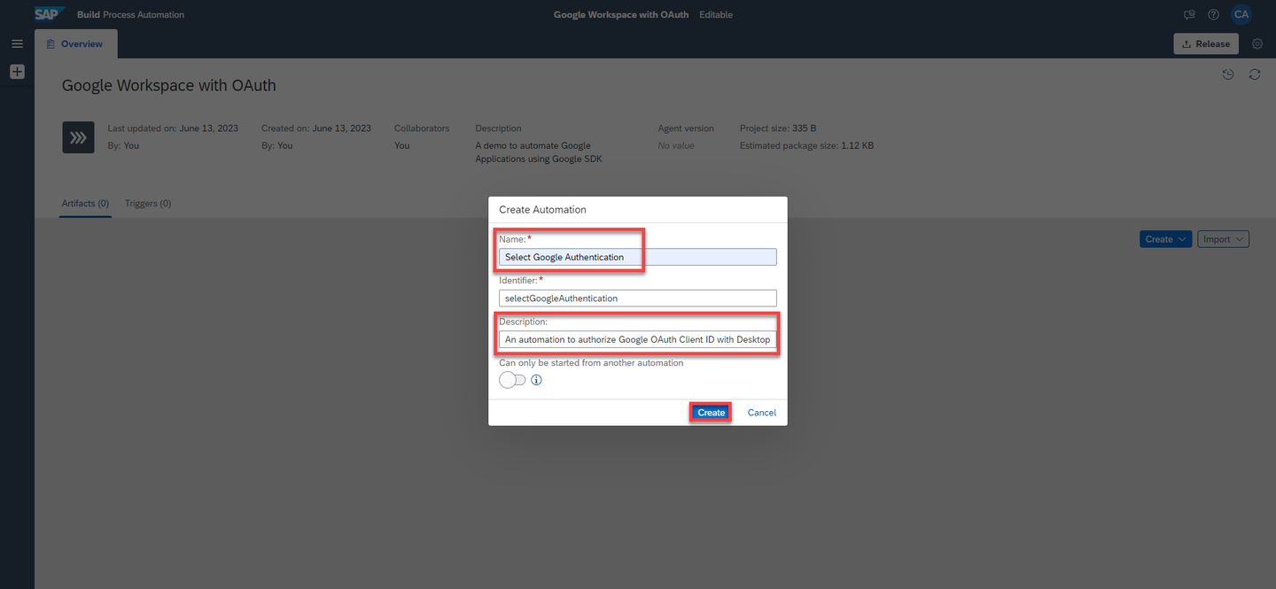1276x589 pixels.
Task: Open the hamburger navigation menu
Action: pyautogui.click(x=17, y=43)
